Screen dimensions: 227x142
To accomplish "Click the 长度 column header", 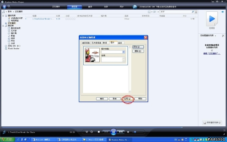I will (58, 16).
